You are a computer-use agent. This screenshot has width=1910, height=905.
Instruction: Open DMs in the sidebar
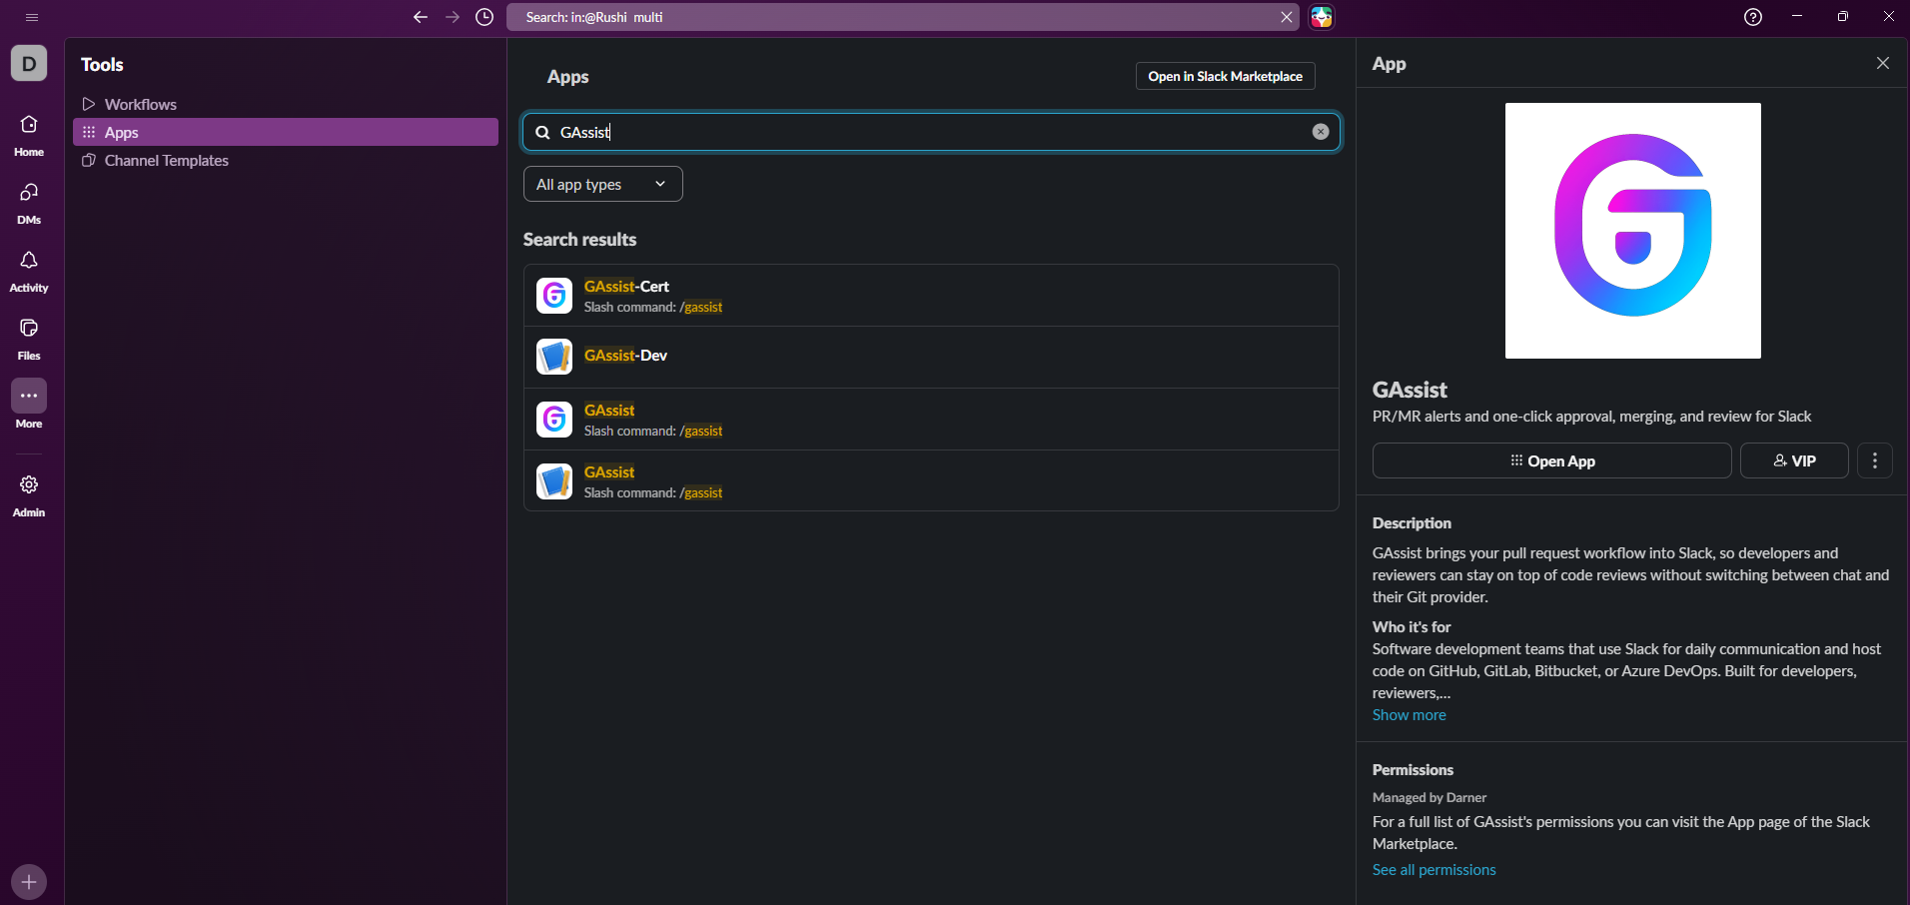29,203
